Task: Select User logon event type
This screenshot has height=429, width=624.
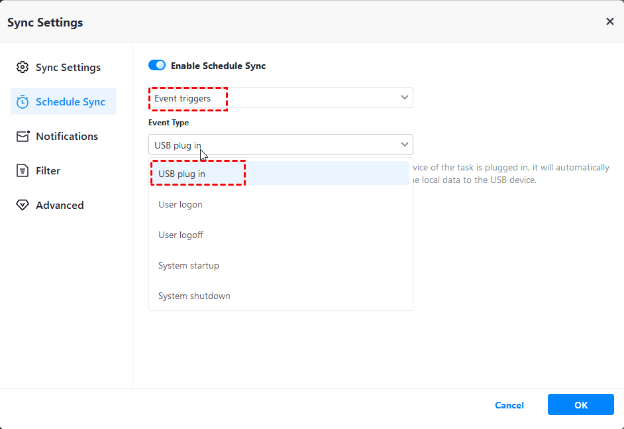Action: pyautogui.click(x=180, y=204)
